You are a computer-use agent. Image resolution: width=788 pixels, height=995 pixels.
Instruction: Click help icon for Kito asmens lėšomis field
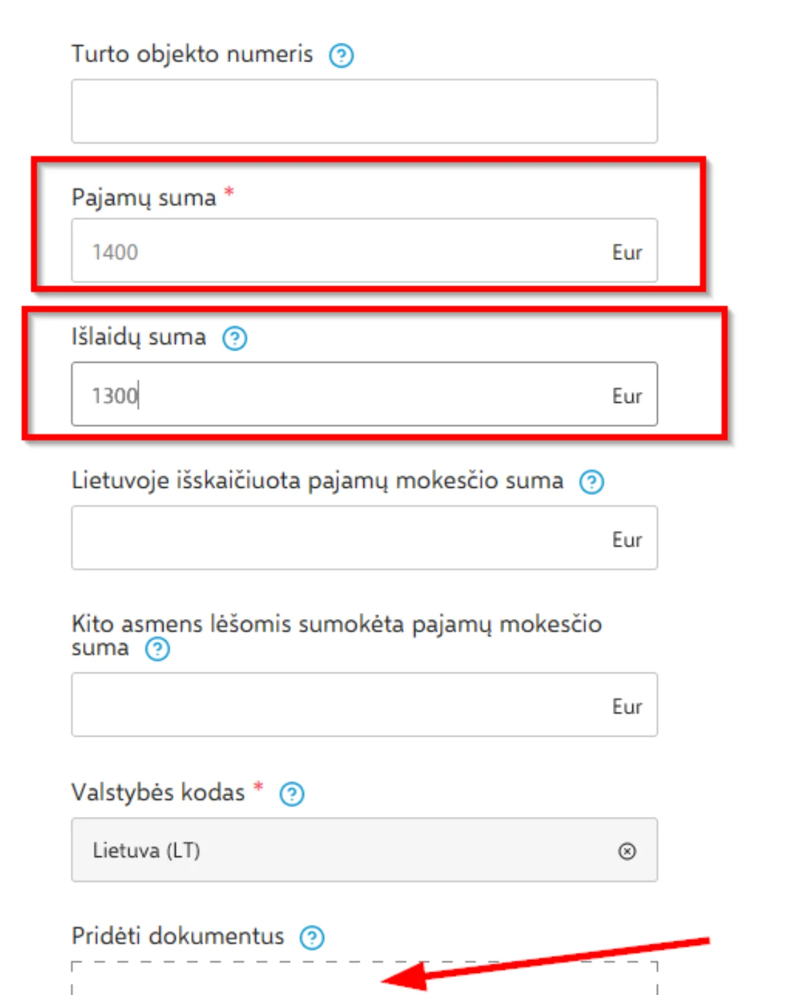(x=157, y=649)
